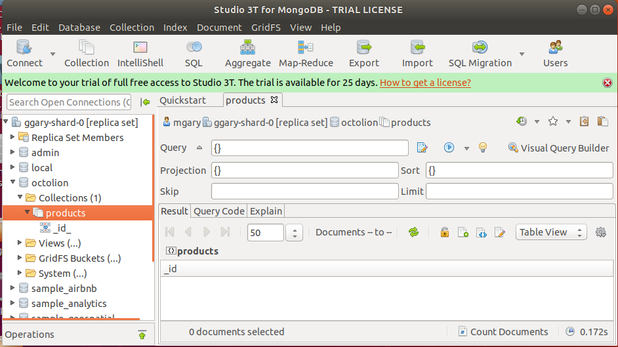Open the Database menu
Screen dimensions: 618x347
point(79,28)
